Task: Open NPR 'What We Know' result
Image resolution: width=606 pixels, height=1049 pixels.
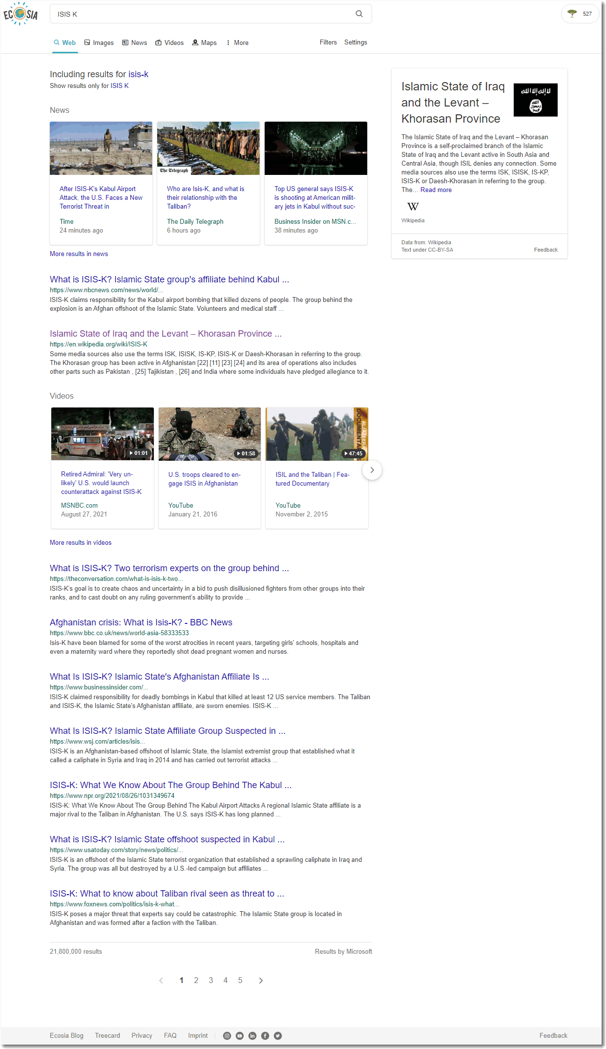Action: pyautogui.click(x=170, y=785)
